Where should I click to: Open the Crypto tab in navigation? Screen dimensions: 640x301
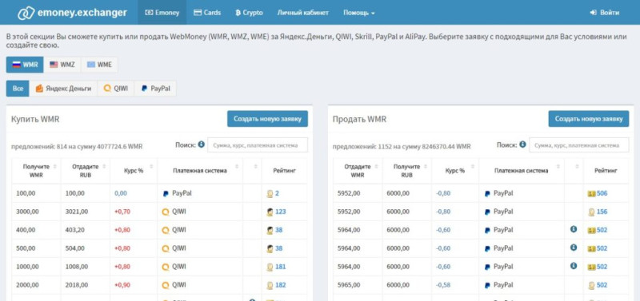pyautogui.click(x=249, y=13)
